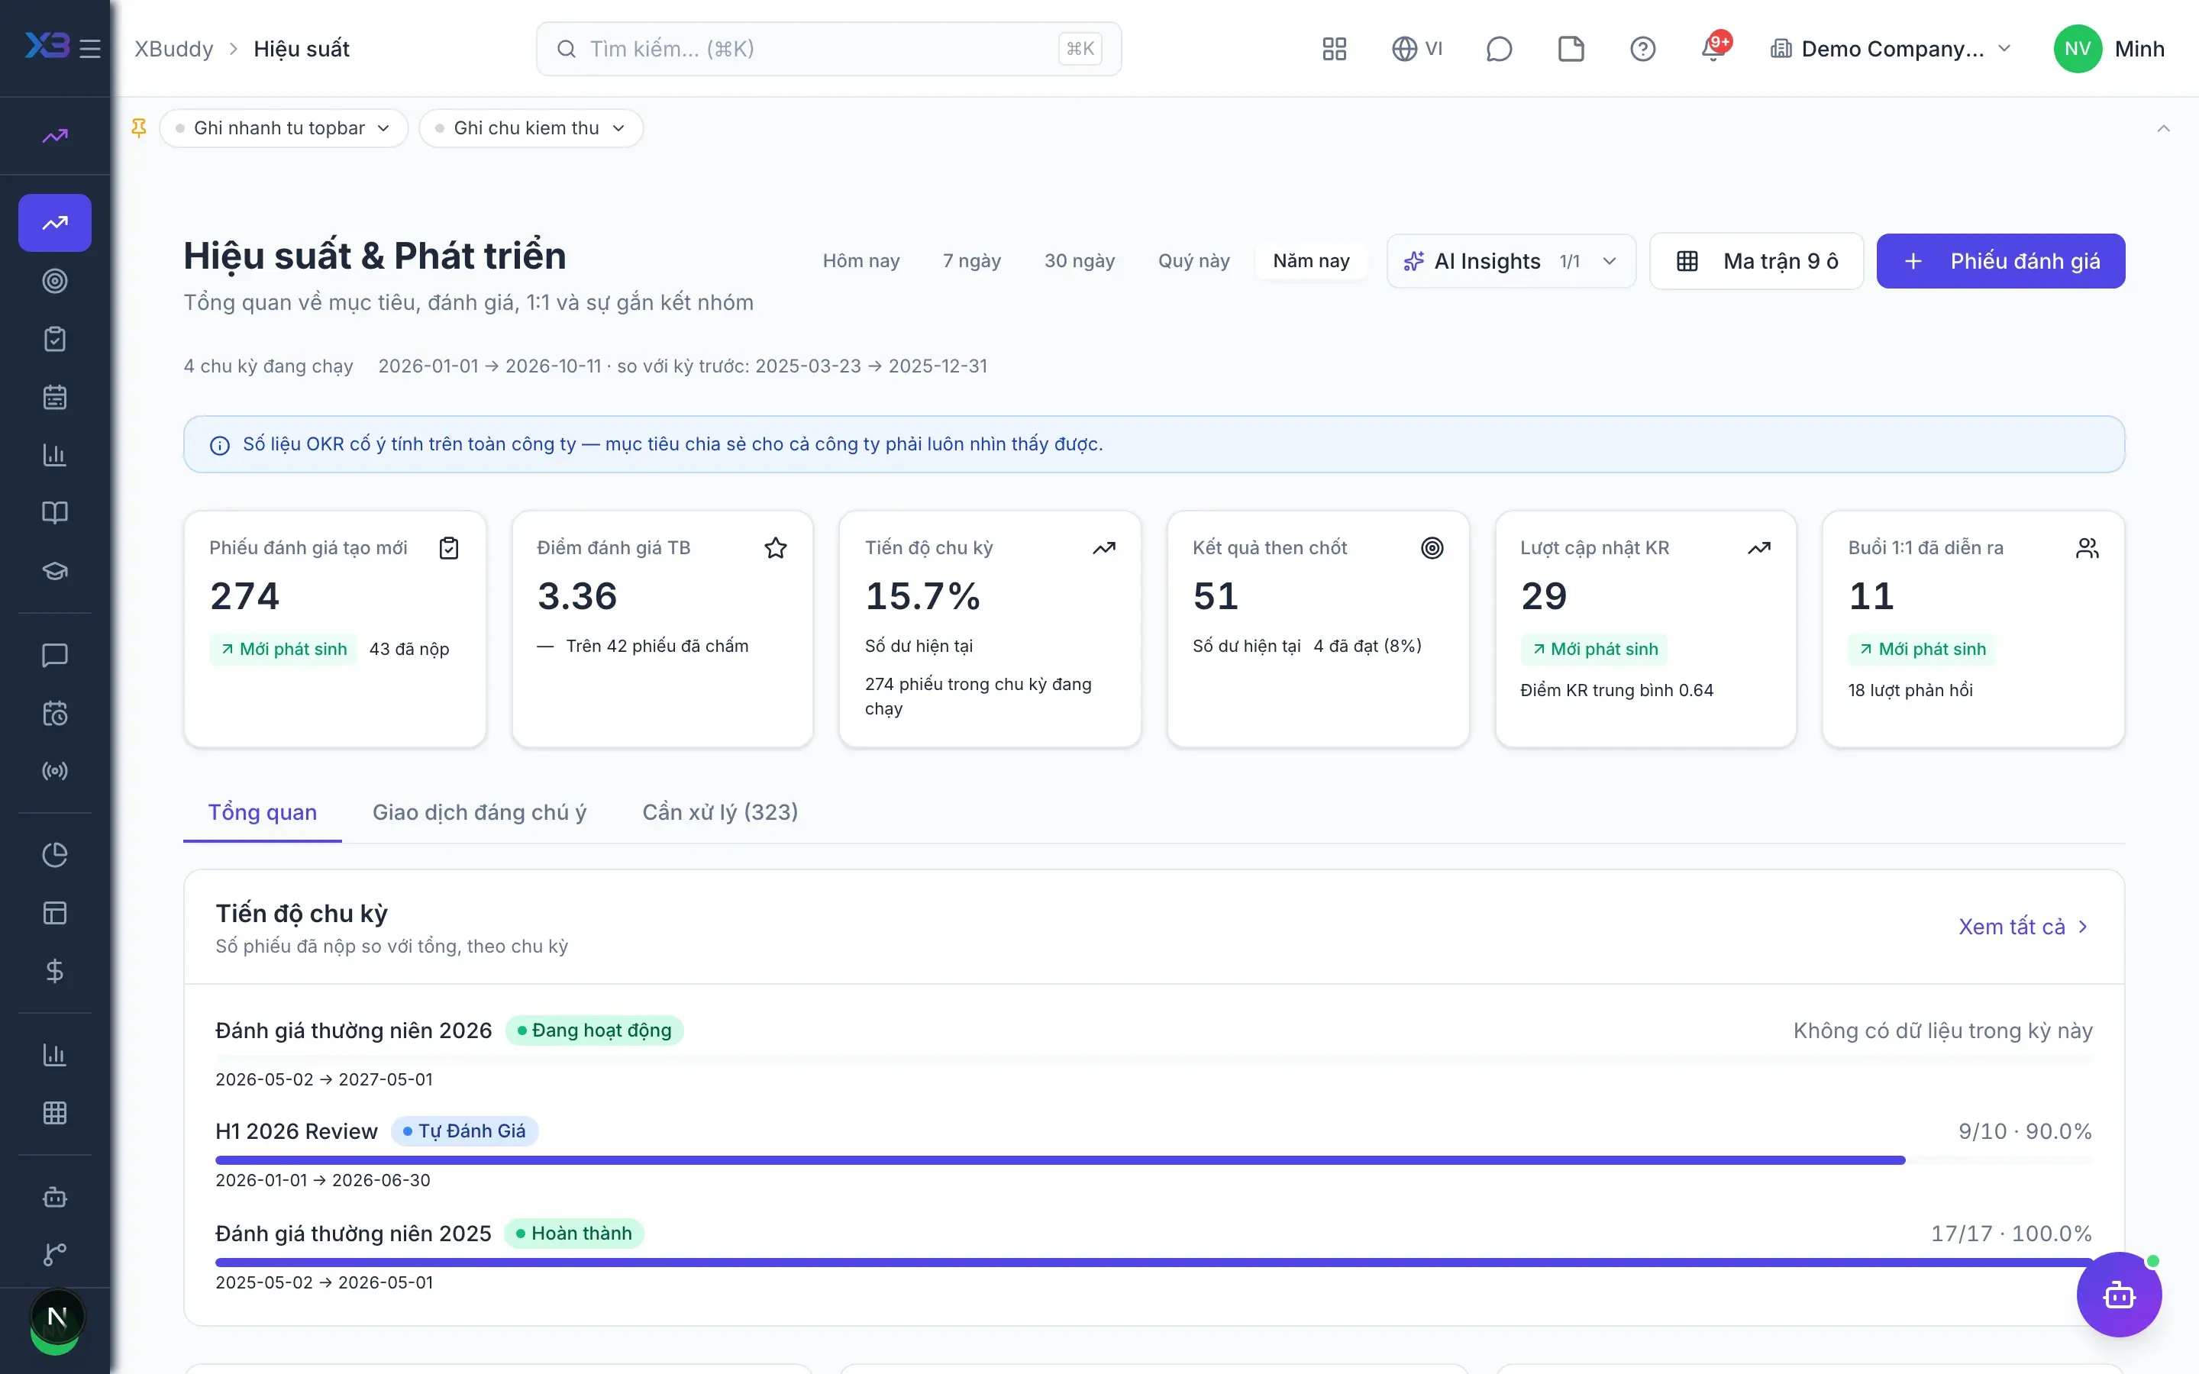This screenshot has height=1374, width=2199.
Task: Open the graduation cap icon in sidebar
Action: point(54,571)
